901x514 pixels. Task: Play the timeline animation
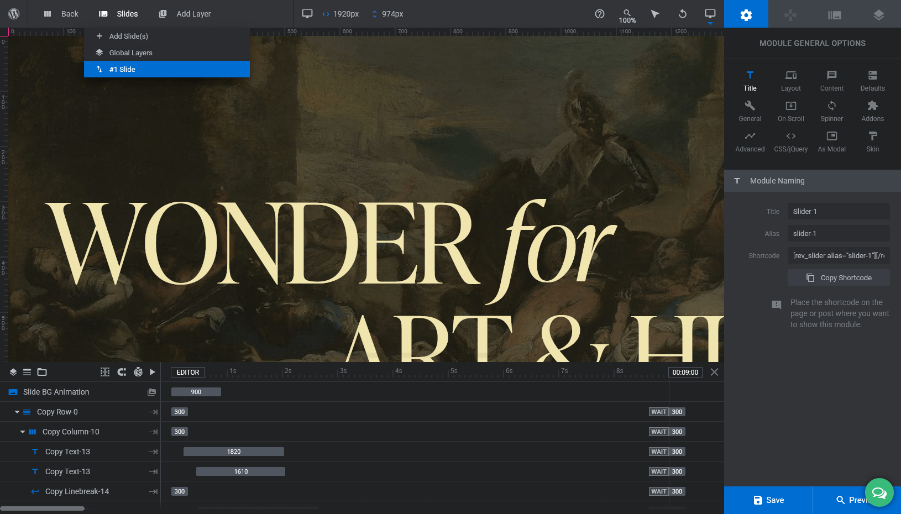tap(153, 372)
